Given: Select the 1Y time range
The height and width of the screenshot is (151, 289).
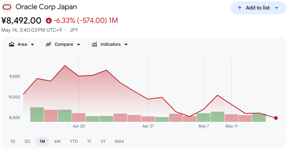Looking at the screenshot, I should 89,142.
